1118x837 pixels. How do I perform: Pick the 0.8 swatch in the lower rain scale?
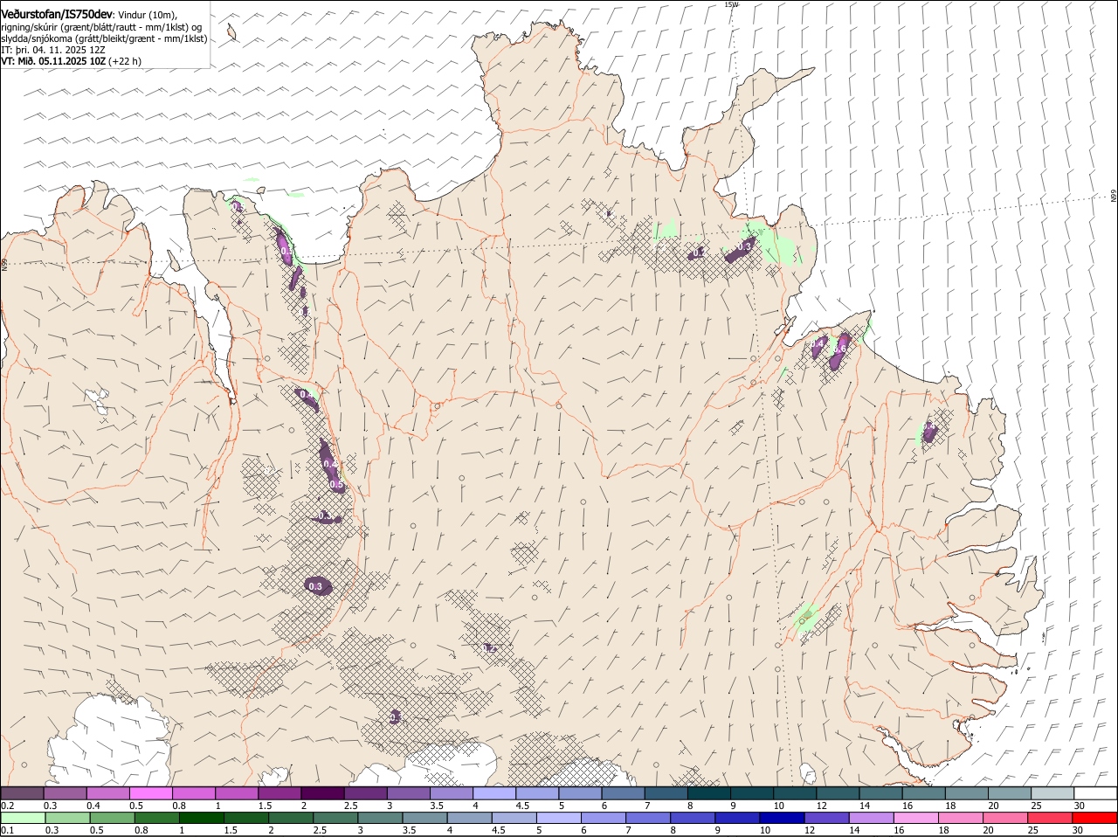coord(156,818)
